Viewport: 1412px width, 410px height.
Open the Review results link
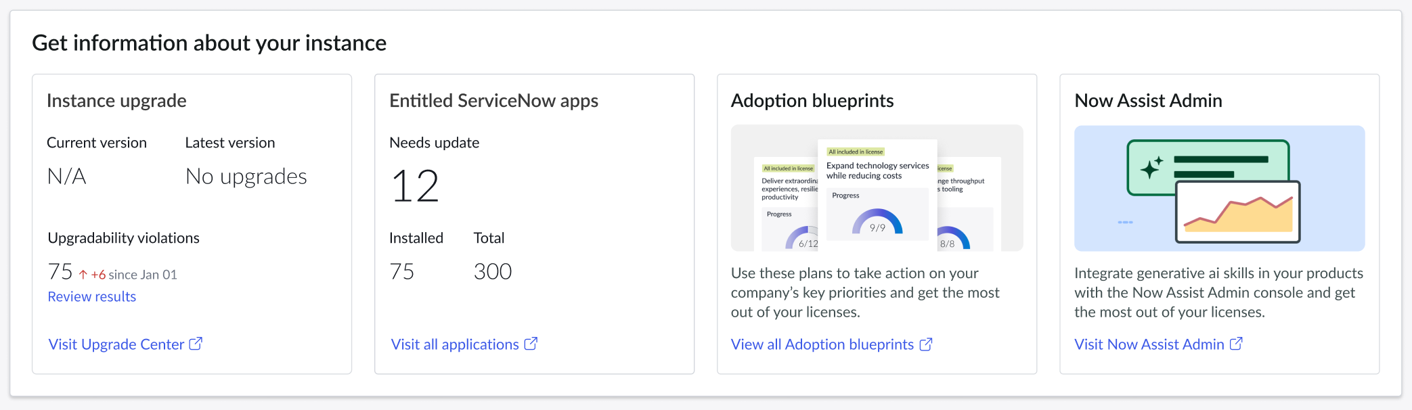coord(91,296)
